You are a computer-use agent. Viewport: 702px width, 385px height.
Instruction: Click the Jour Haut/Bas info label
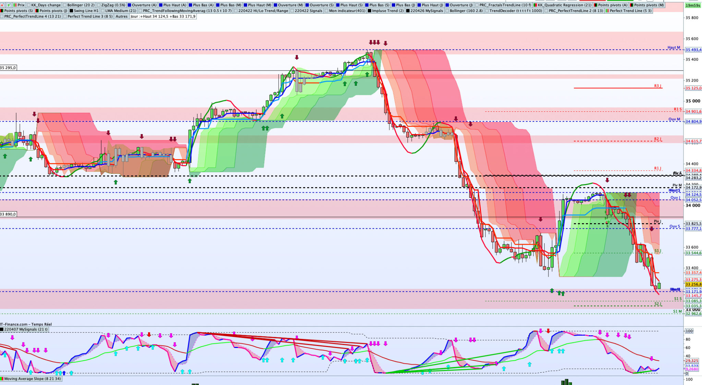(163, 16)
